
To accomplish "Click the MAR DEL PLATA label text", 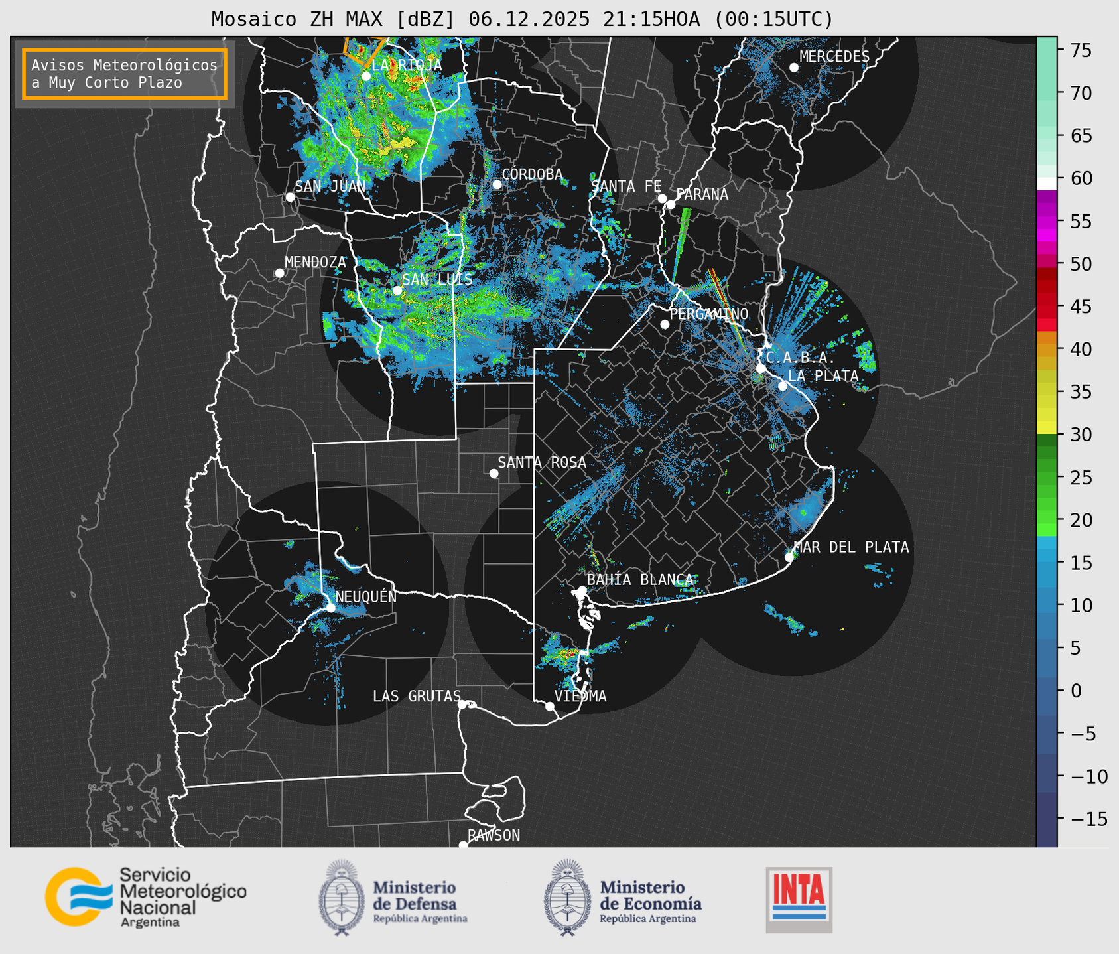I will 851,547.
